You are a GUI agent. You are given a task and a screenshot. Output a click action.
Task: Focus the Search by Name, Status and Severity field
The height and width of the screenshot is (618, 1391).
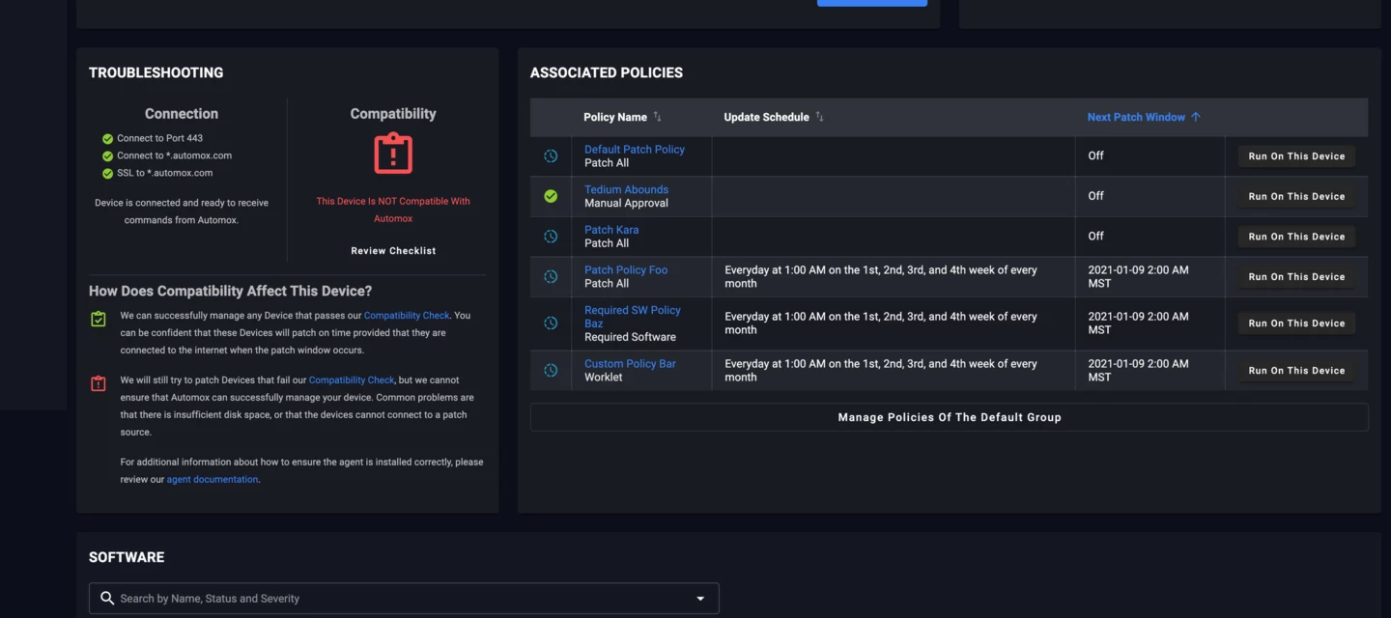click(404, 599)
